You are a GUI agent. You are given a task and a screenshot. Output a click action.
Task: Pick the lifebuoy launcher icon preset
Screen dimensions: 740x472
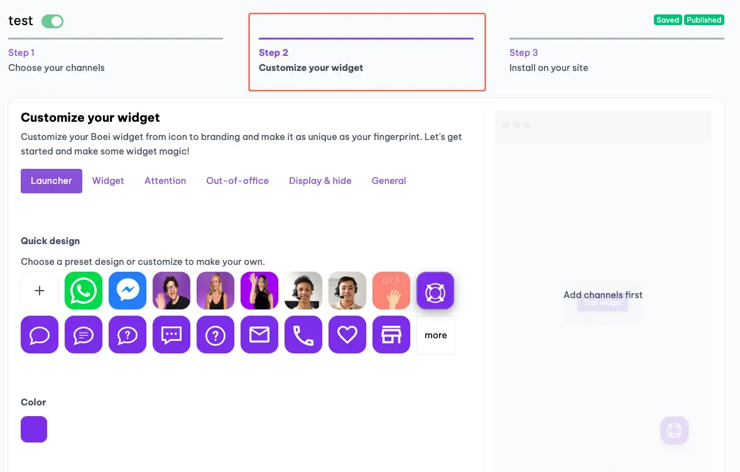tap(435, 291)
